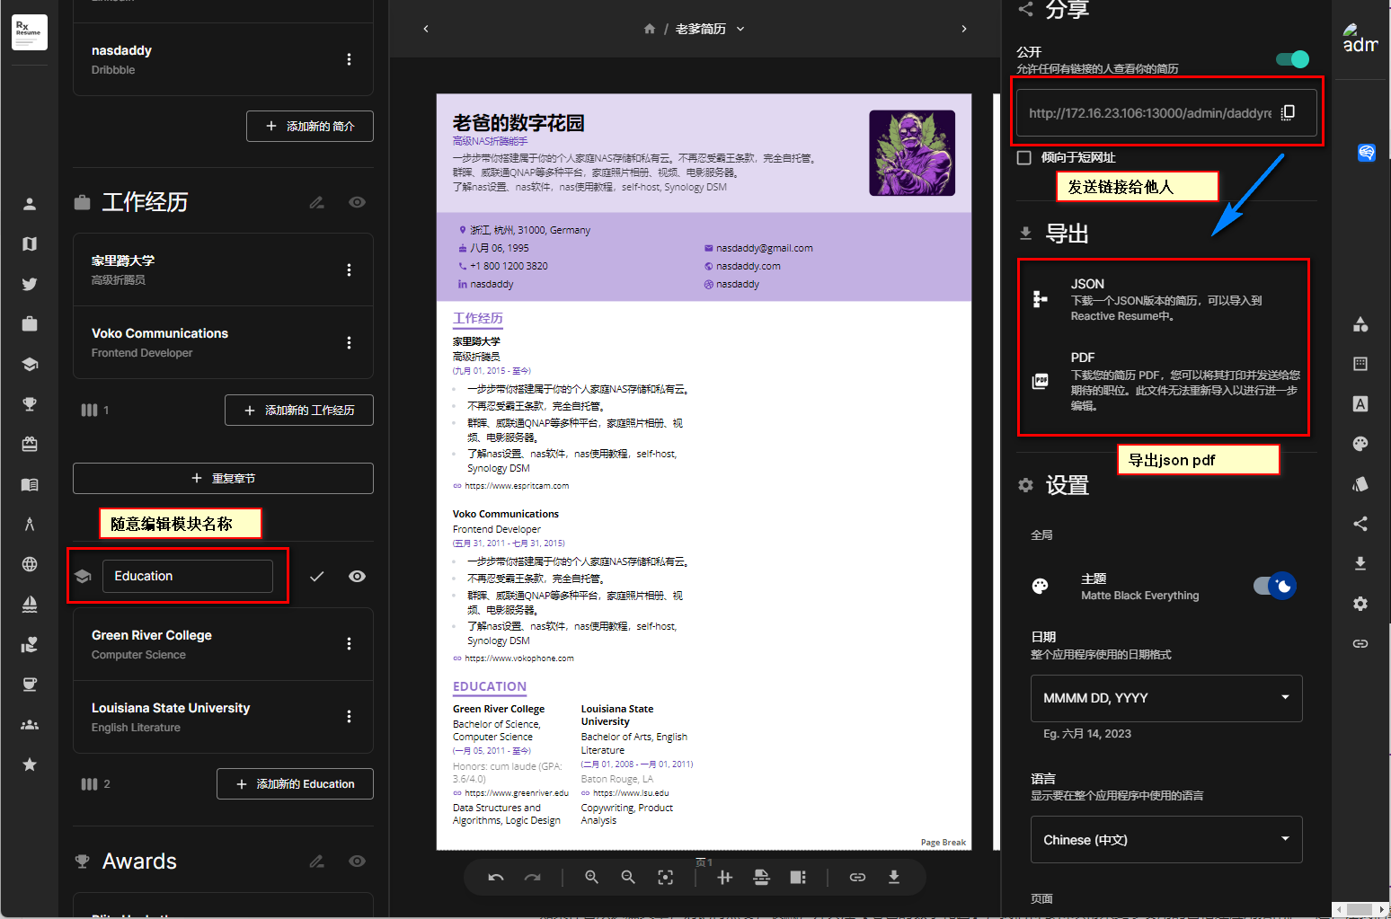Toggle the 公开 public sharing switch
This screenshot has height=919, width=1391.
pyautogui.click(x=1292, y=59)
